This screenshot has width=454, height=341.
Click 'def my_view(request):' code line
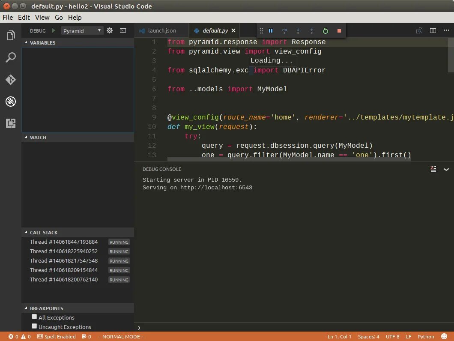[212, 127]
